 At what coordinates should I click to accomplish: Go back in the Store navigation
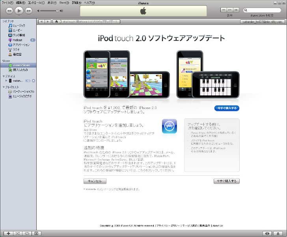click(41, 22)
